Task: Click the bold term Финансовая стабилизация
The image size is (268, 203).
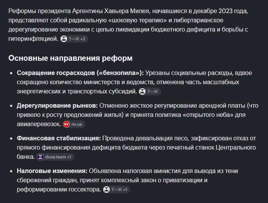Action: (59, 138)
